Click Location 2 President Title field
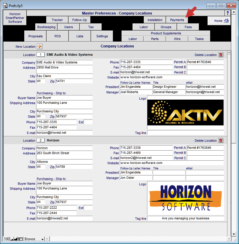Screen dimensions: 239x244 point(169,173)
